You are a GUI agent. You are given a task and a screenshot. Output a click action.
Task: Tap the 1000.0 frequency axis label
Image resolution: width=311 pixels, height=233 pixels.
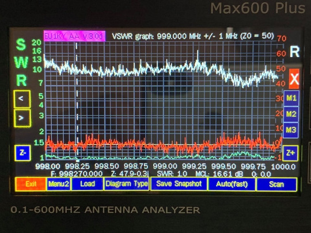[283, 167]
